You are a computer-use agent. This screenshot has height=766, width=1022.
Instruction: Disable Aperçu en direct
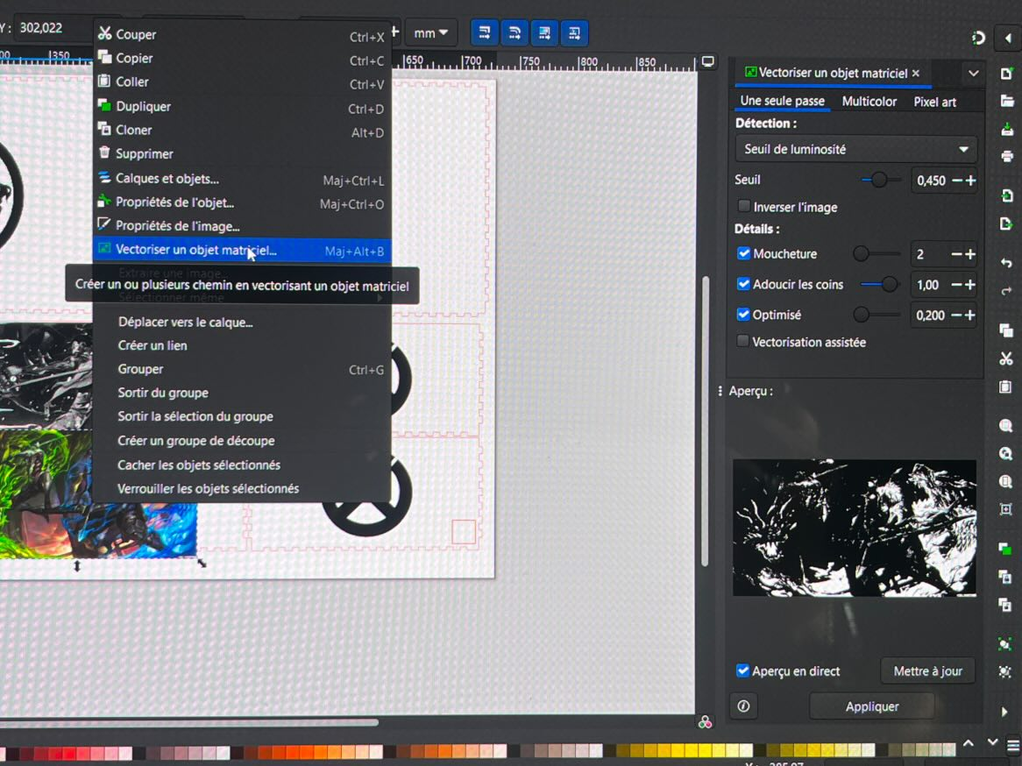click(x=742, y=670)
